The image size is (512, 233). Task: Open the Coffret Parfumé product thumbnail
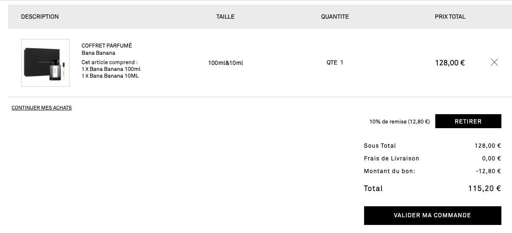click(45, 63)
